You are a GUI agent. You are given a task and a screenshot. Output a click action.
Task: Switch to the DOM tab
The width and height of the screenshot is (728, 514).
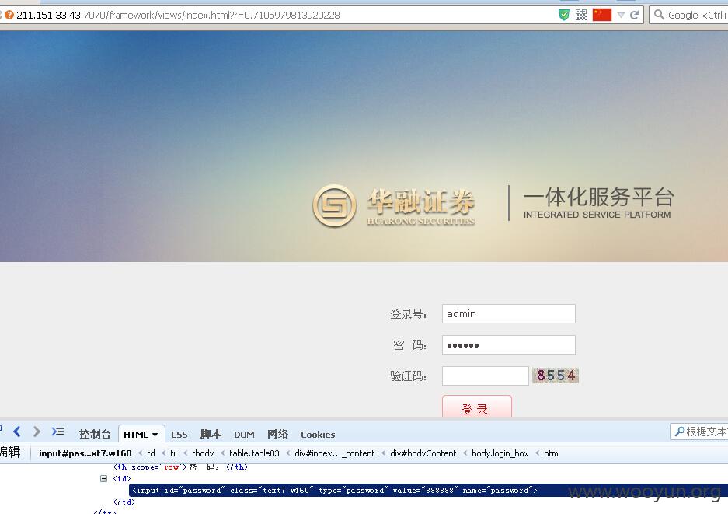click(244, 435)
